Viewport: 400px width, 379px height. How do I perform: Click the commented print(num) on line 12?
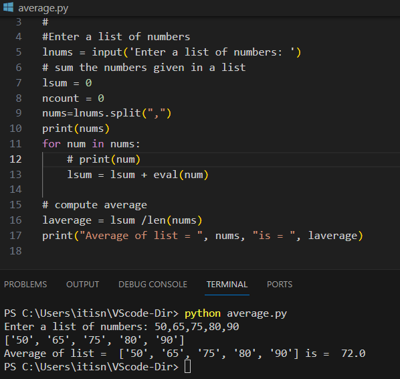(x=104, y=159)
